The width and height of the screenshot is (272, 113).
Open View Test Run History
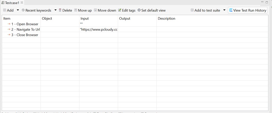click(x=247, y=10)
